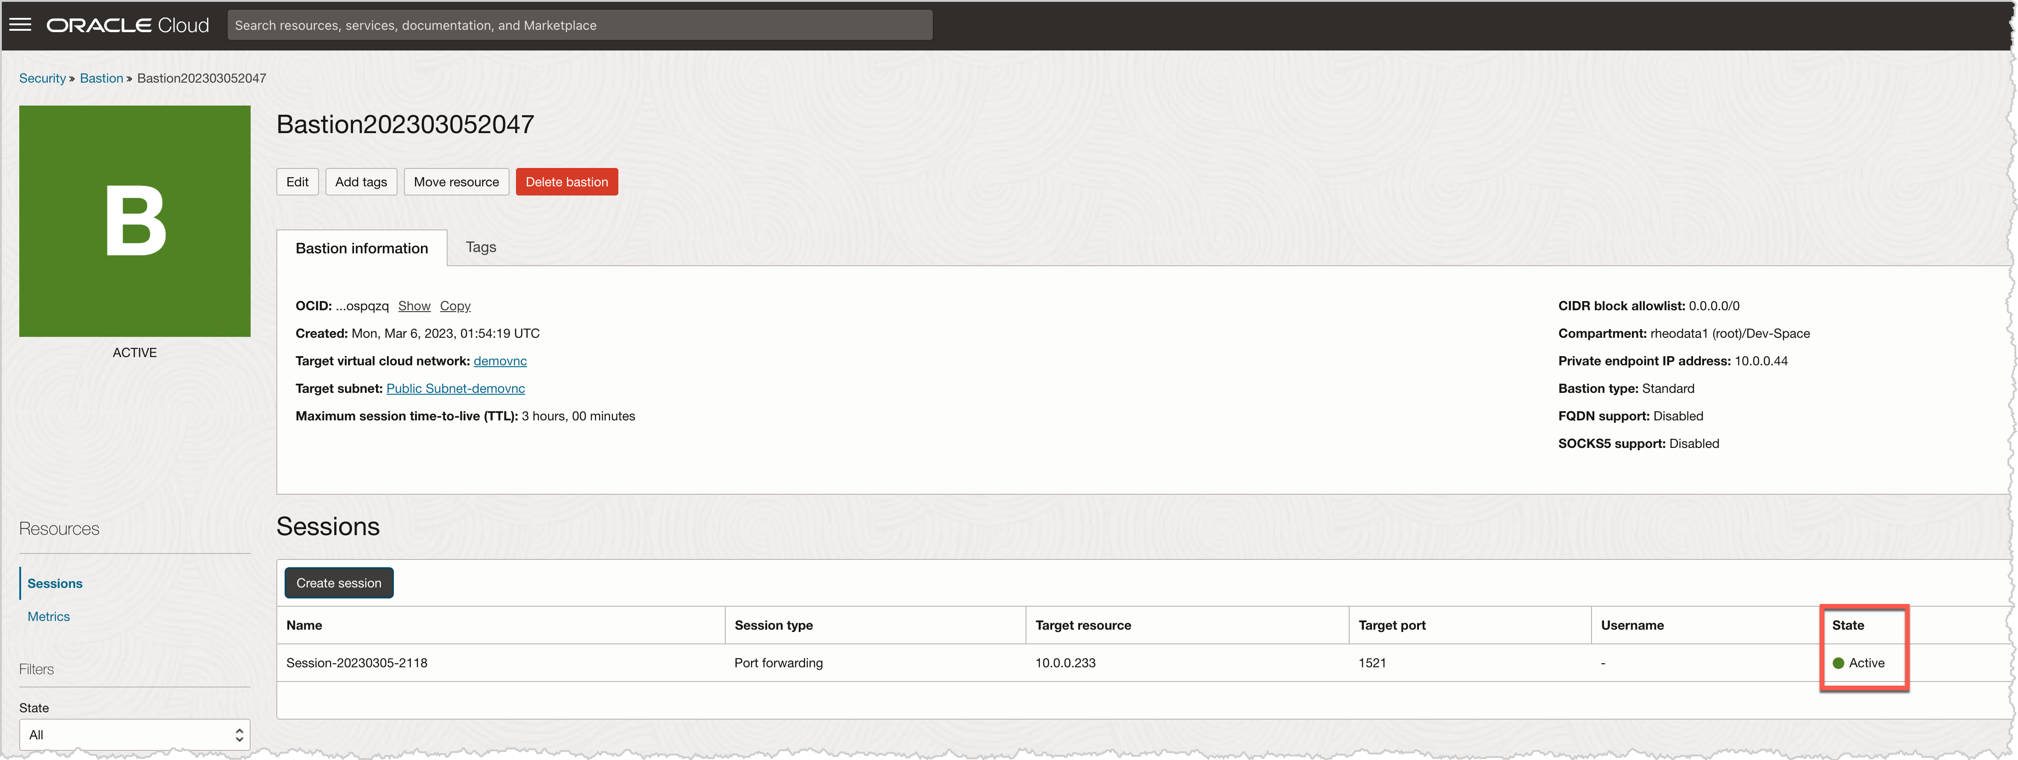
Task: Click the Sessions resource icon in sidebar
Action: (x=54, y=582)
